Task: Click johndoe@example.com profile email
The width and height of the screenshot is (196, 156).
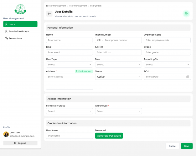Action: coord(22,136)
